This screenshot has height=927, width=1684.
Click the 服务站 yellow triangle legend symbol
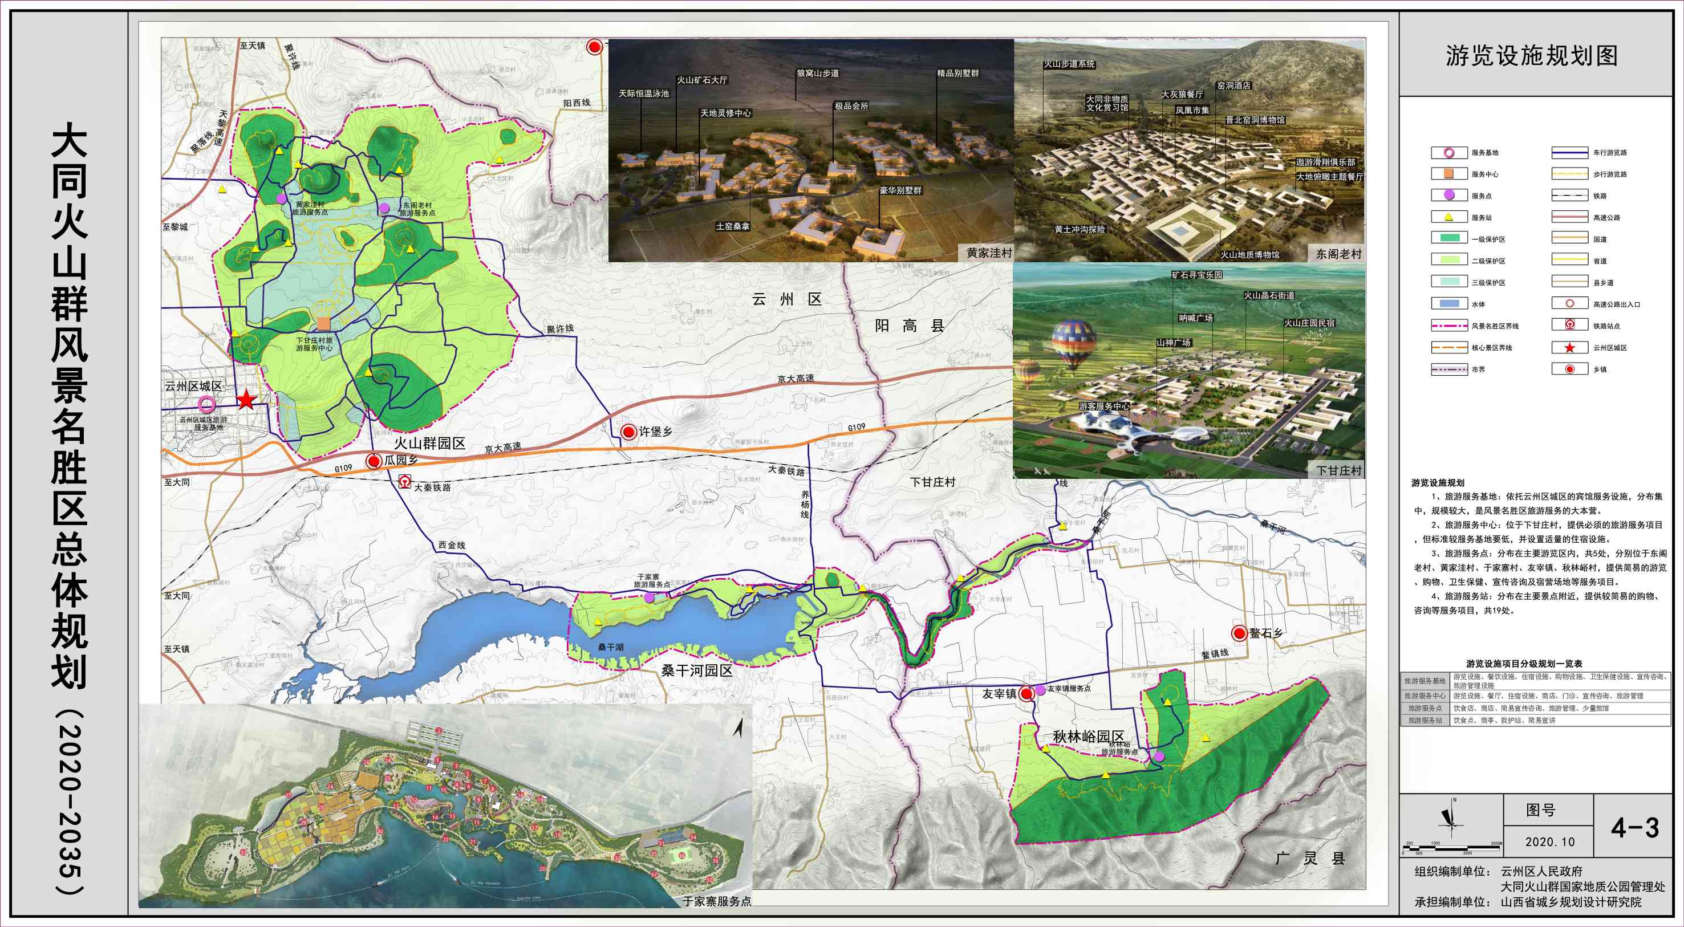coord(1448,217)
